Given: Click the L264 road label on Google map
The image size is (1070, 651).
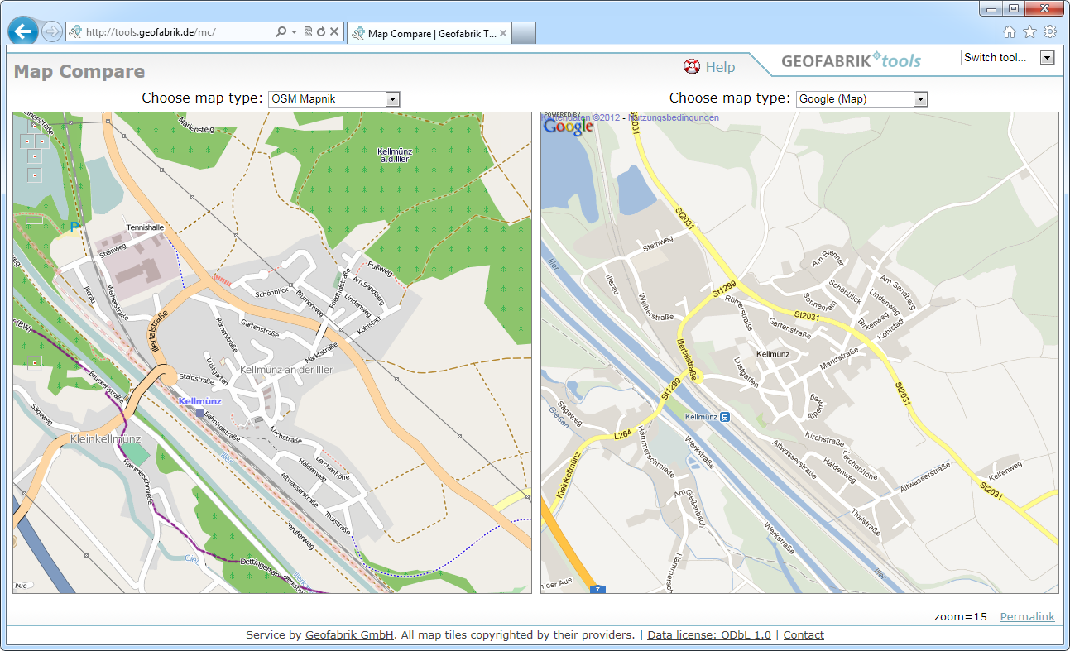Looking at the screenshot, I should point(622,435).
